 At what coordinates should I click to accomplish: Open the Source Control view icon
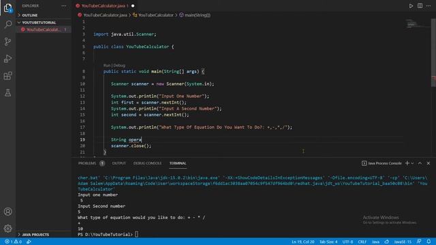pos(7,42)
